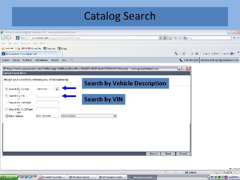Click the Search By SKU/Part# text field
Screen dimensions: 240x180
[x=48, y=109]
